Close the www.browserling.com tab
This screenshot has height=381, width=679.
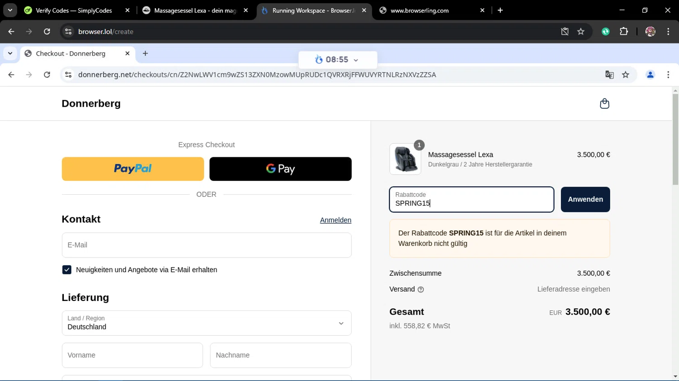coord(482,10)
